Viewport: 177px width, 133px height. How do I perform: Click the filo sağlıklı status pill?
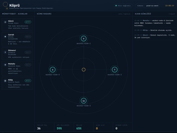(x=123, y=6)
